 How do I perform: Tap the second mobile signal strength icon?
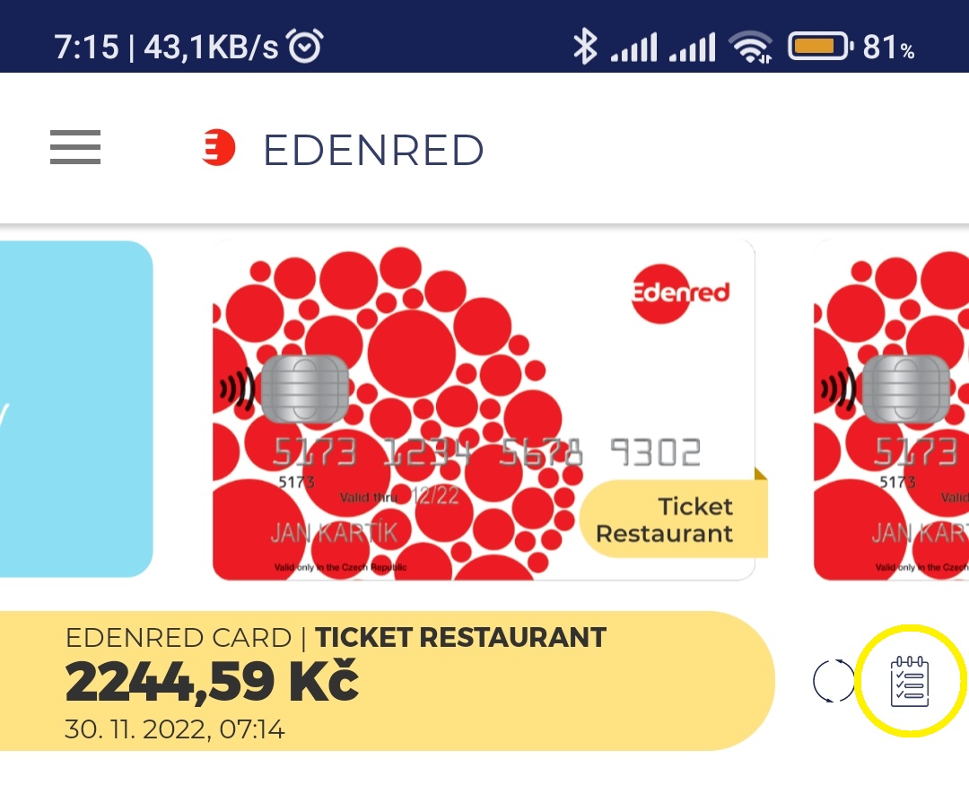[693, 48]
